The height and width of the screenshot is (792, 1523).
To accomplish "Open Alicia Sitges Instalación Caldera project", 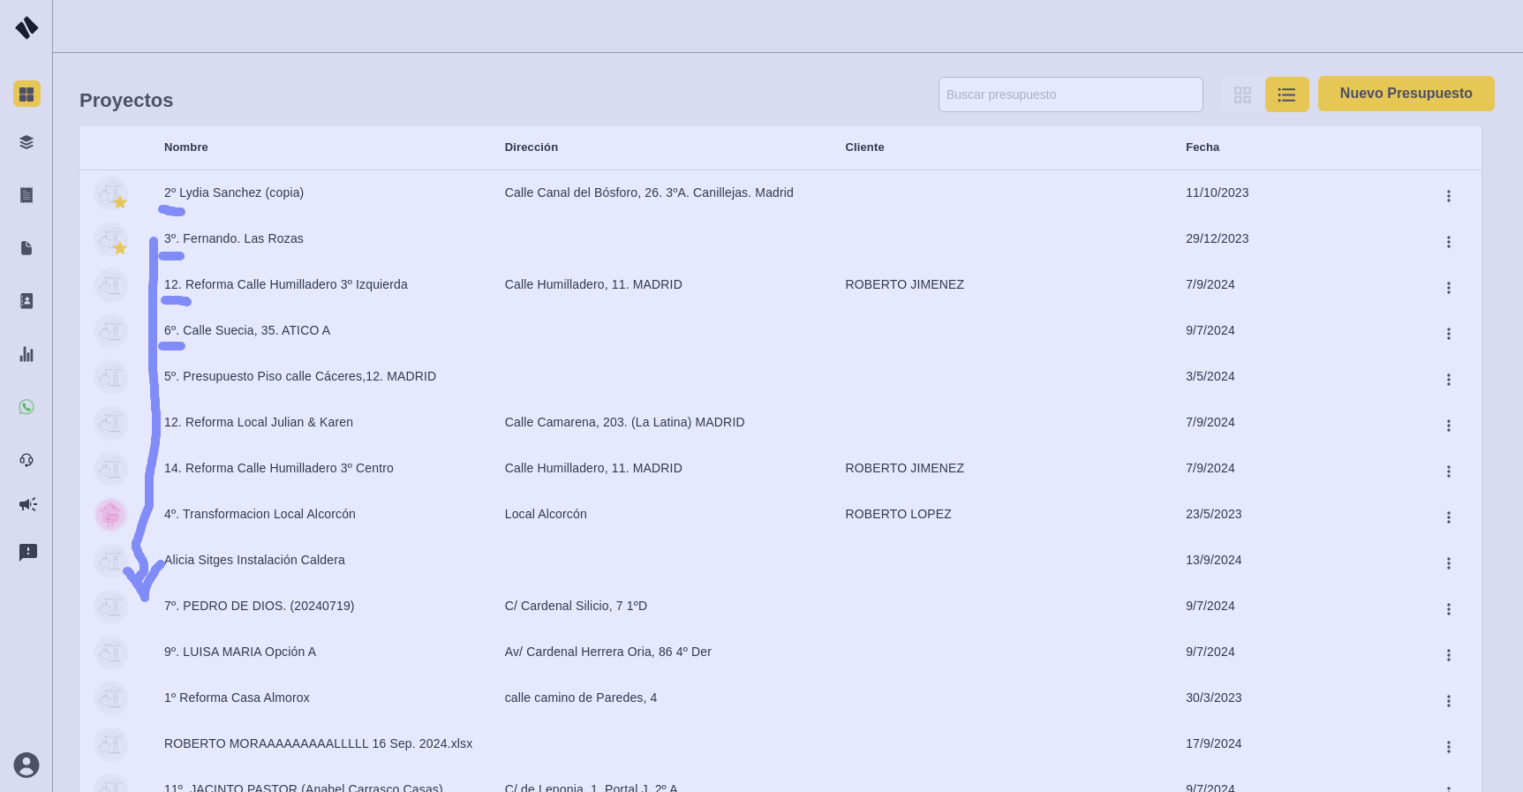I will pos(254,560).
